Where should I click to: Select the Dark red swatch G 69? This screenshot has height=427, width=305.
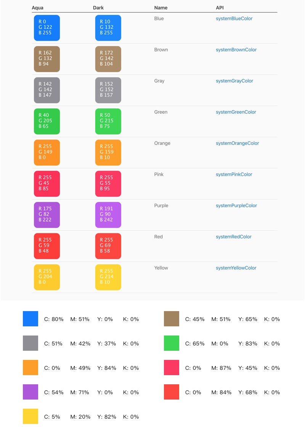click(108, 246)
